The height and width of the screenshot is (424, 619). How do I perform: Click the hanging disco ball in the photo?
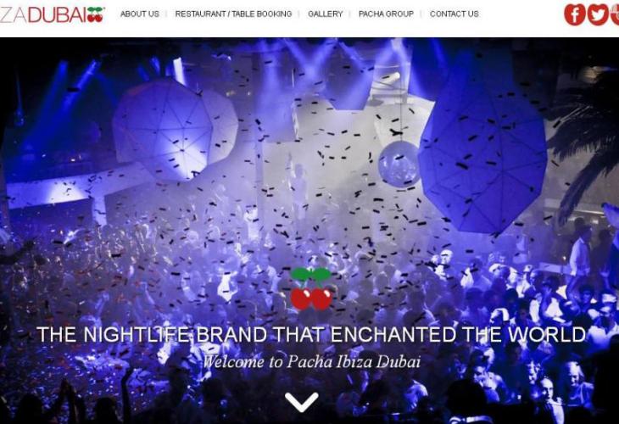[x=399, y=165]
